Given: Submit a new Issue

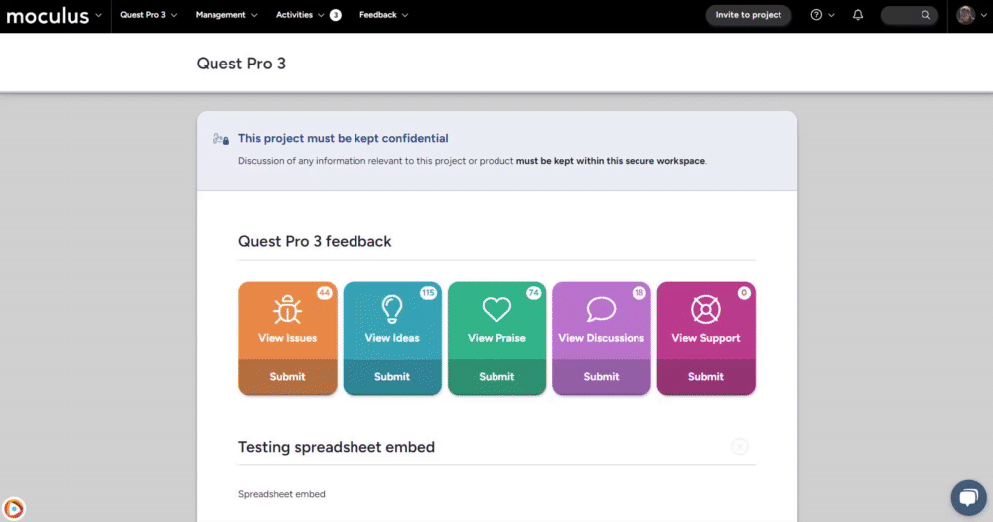Looking at the screenshot, I should point(288,377).
